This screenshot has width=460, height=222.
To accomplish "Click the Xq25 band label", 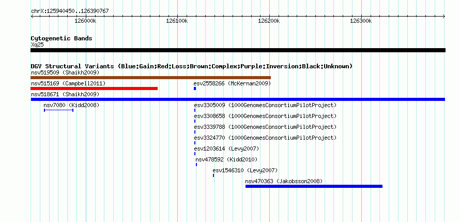I will point(37,45).
